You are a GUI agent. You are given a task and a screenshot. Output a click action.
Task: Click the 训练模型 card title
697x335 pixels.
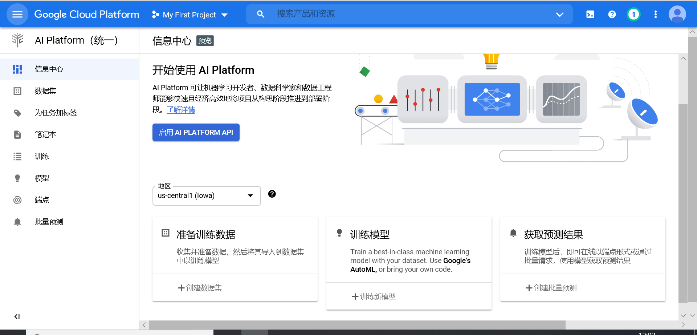370,235
